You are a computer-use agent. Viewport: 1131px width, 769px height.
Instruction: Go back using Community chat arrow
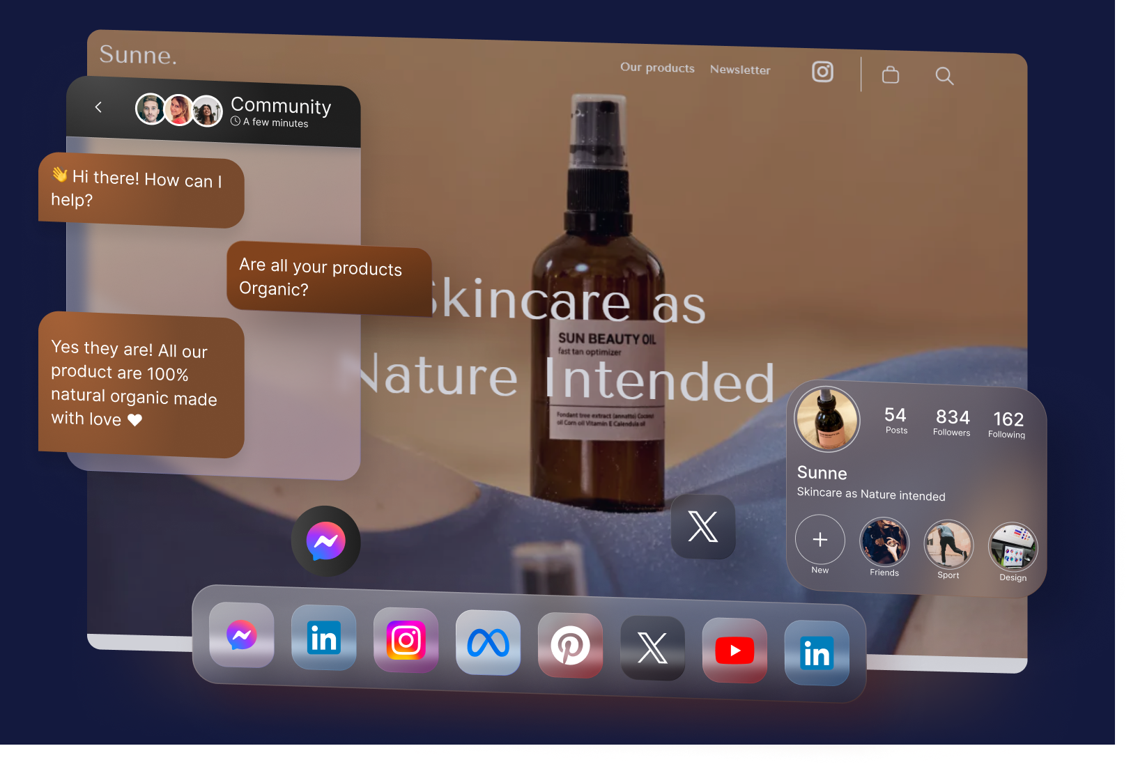pos(98,107)
